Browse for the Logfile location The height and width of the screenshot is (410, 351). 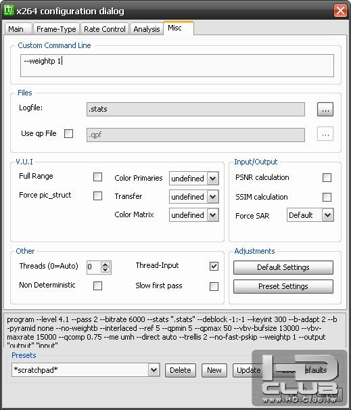coord(325,109)
